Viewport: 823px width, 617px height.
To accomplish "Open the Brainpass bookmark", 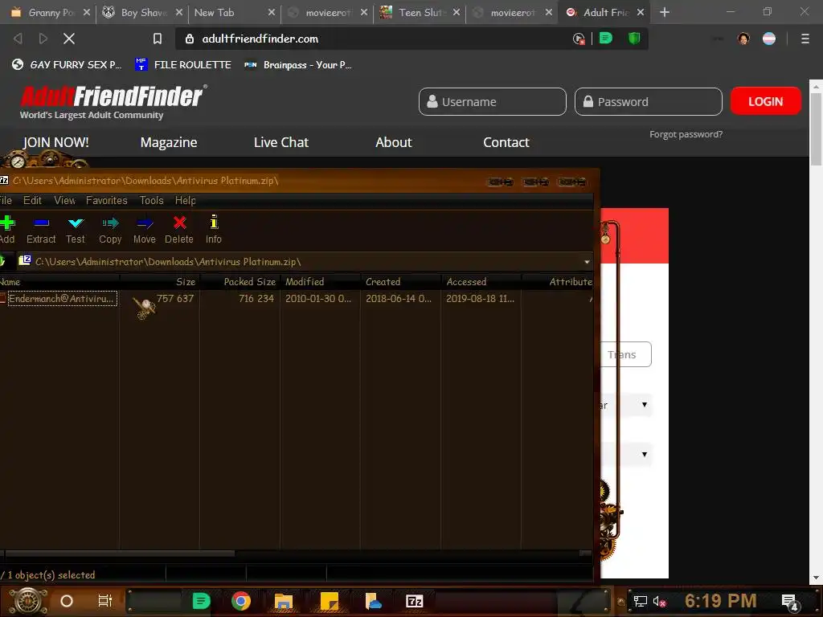I will (297, 64).
